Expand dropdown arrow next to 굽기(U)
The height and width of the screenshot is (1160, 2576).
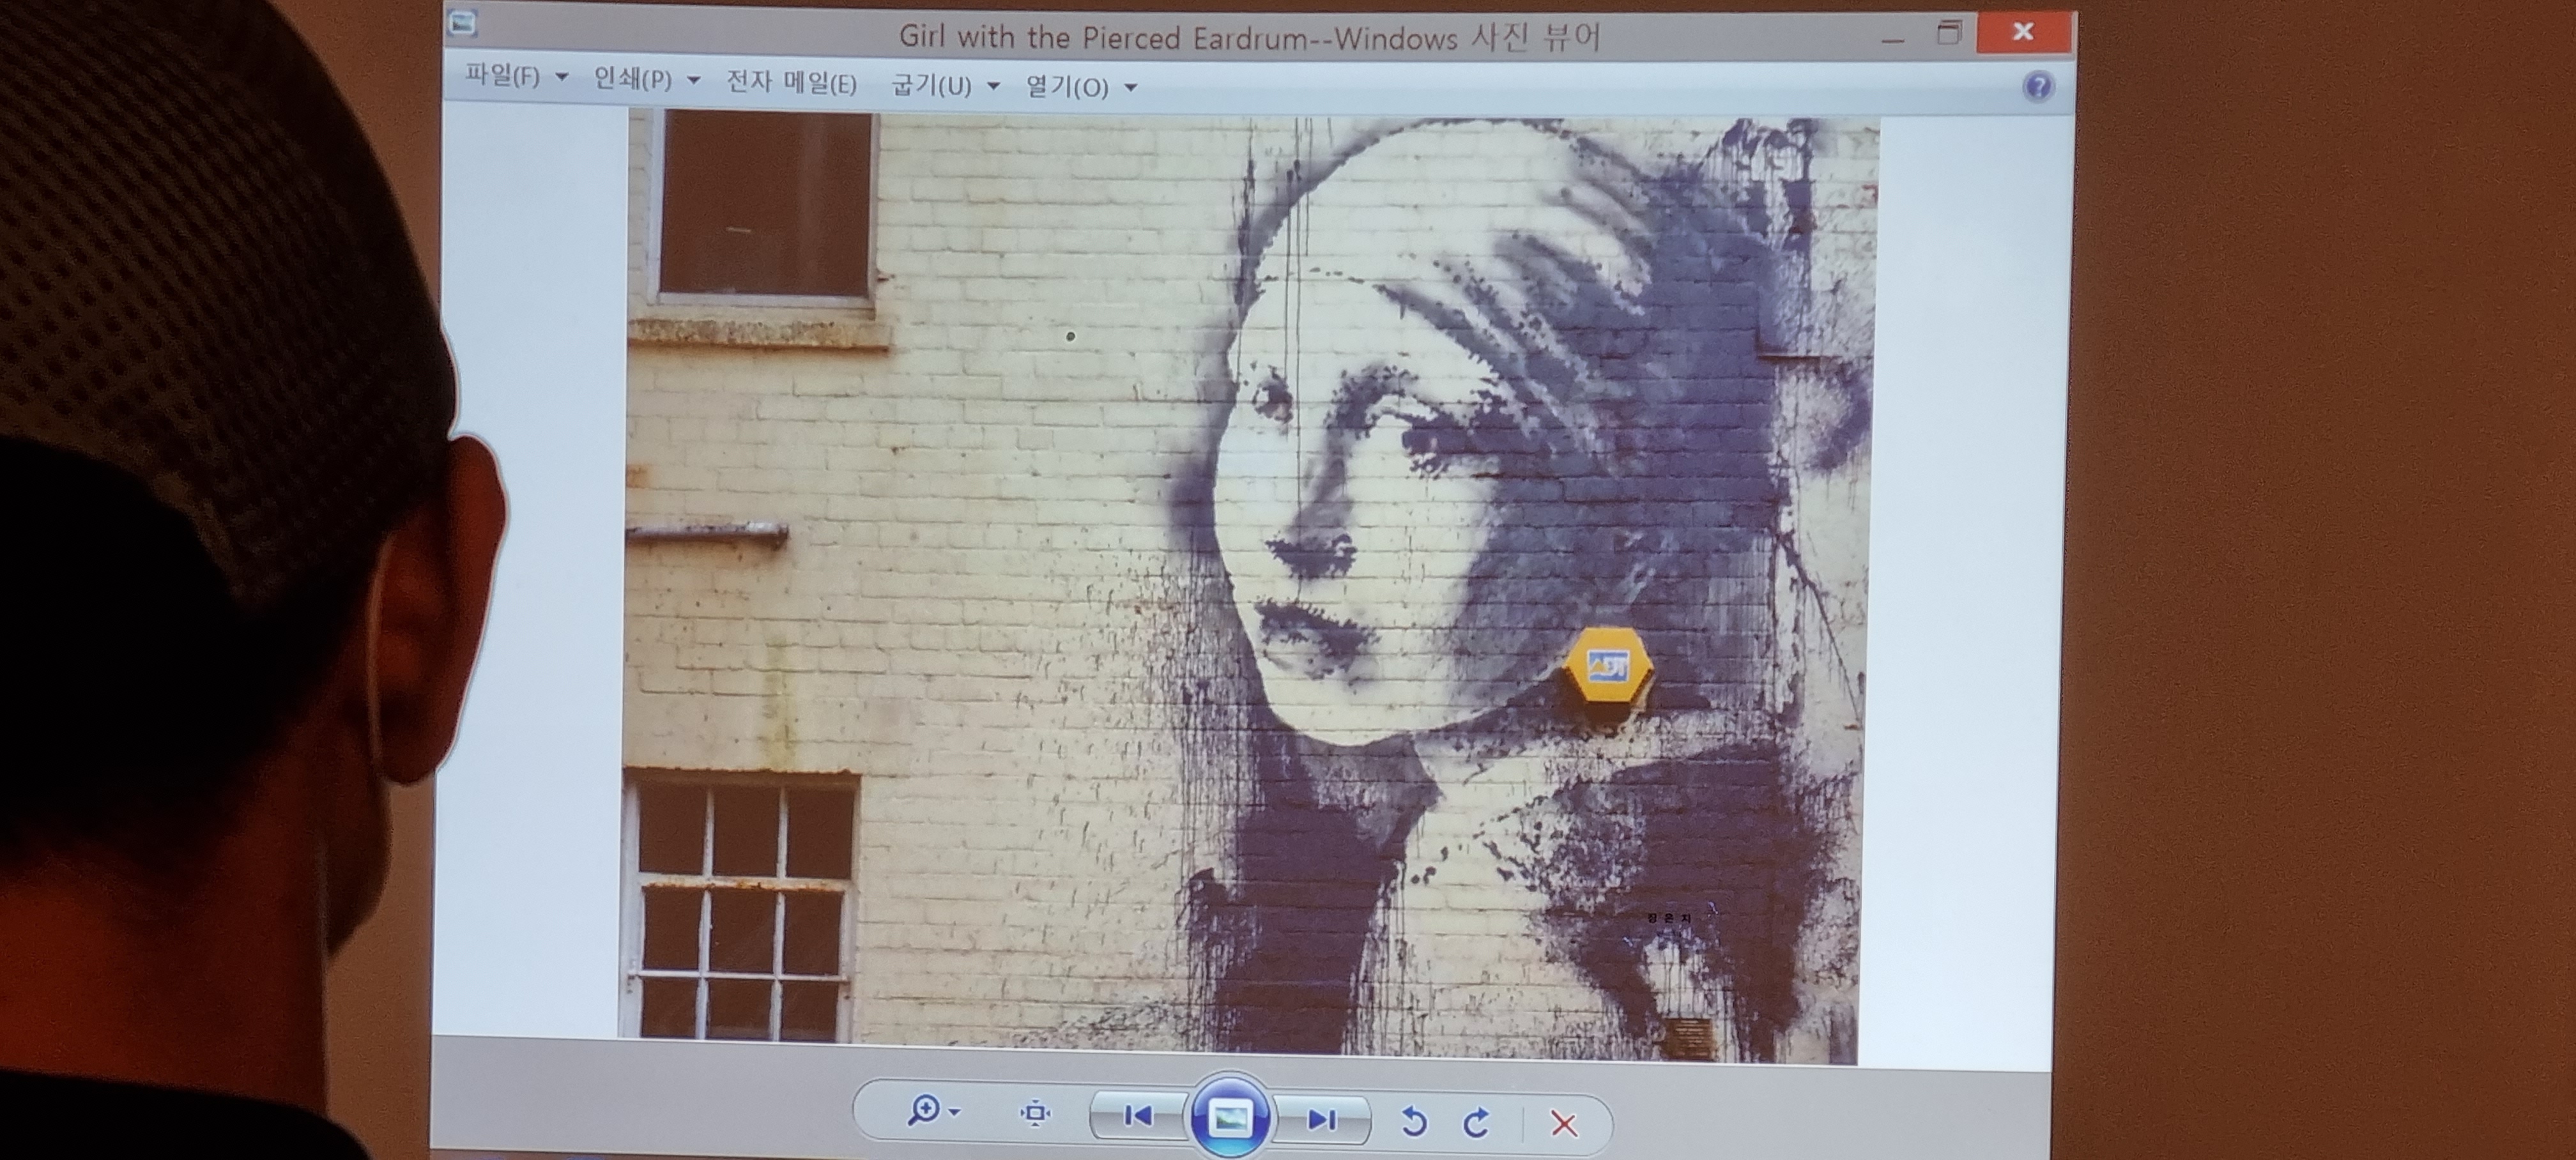[993, 86]
